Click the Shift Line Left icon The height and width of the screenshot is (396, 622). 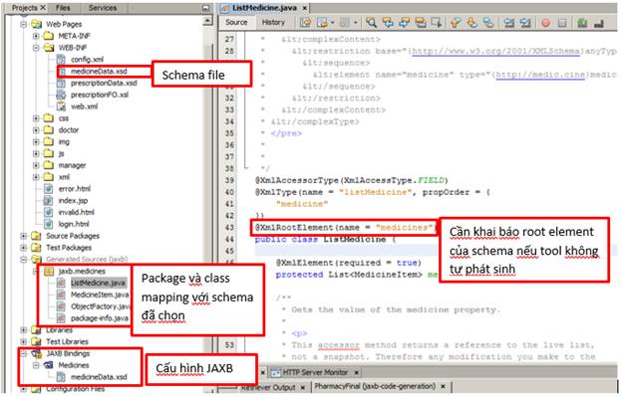[x=509, y=23]
